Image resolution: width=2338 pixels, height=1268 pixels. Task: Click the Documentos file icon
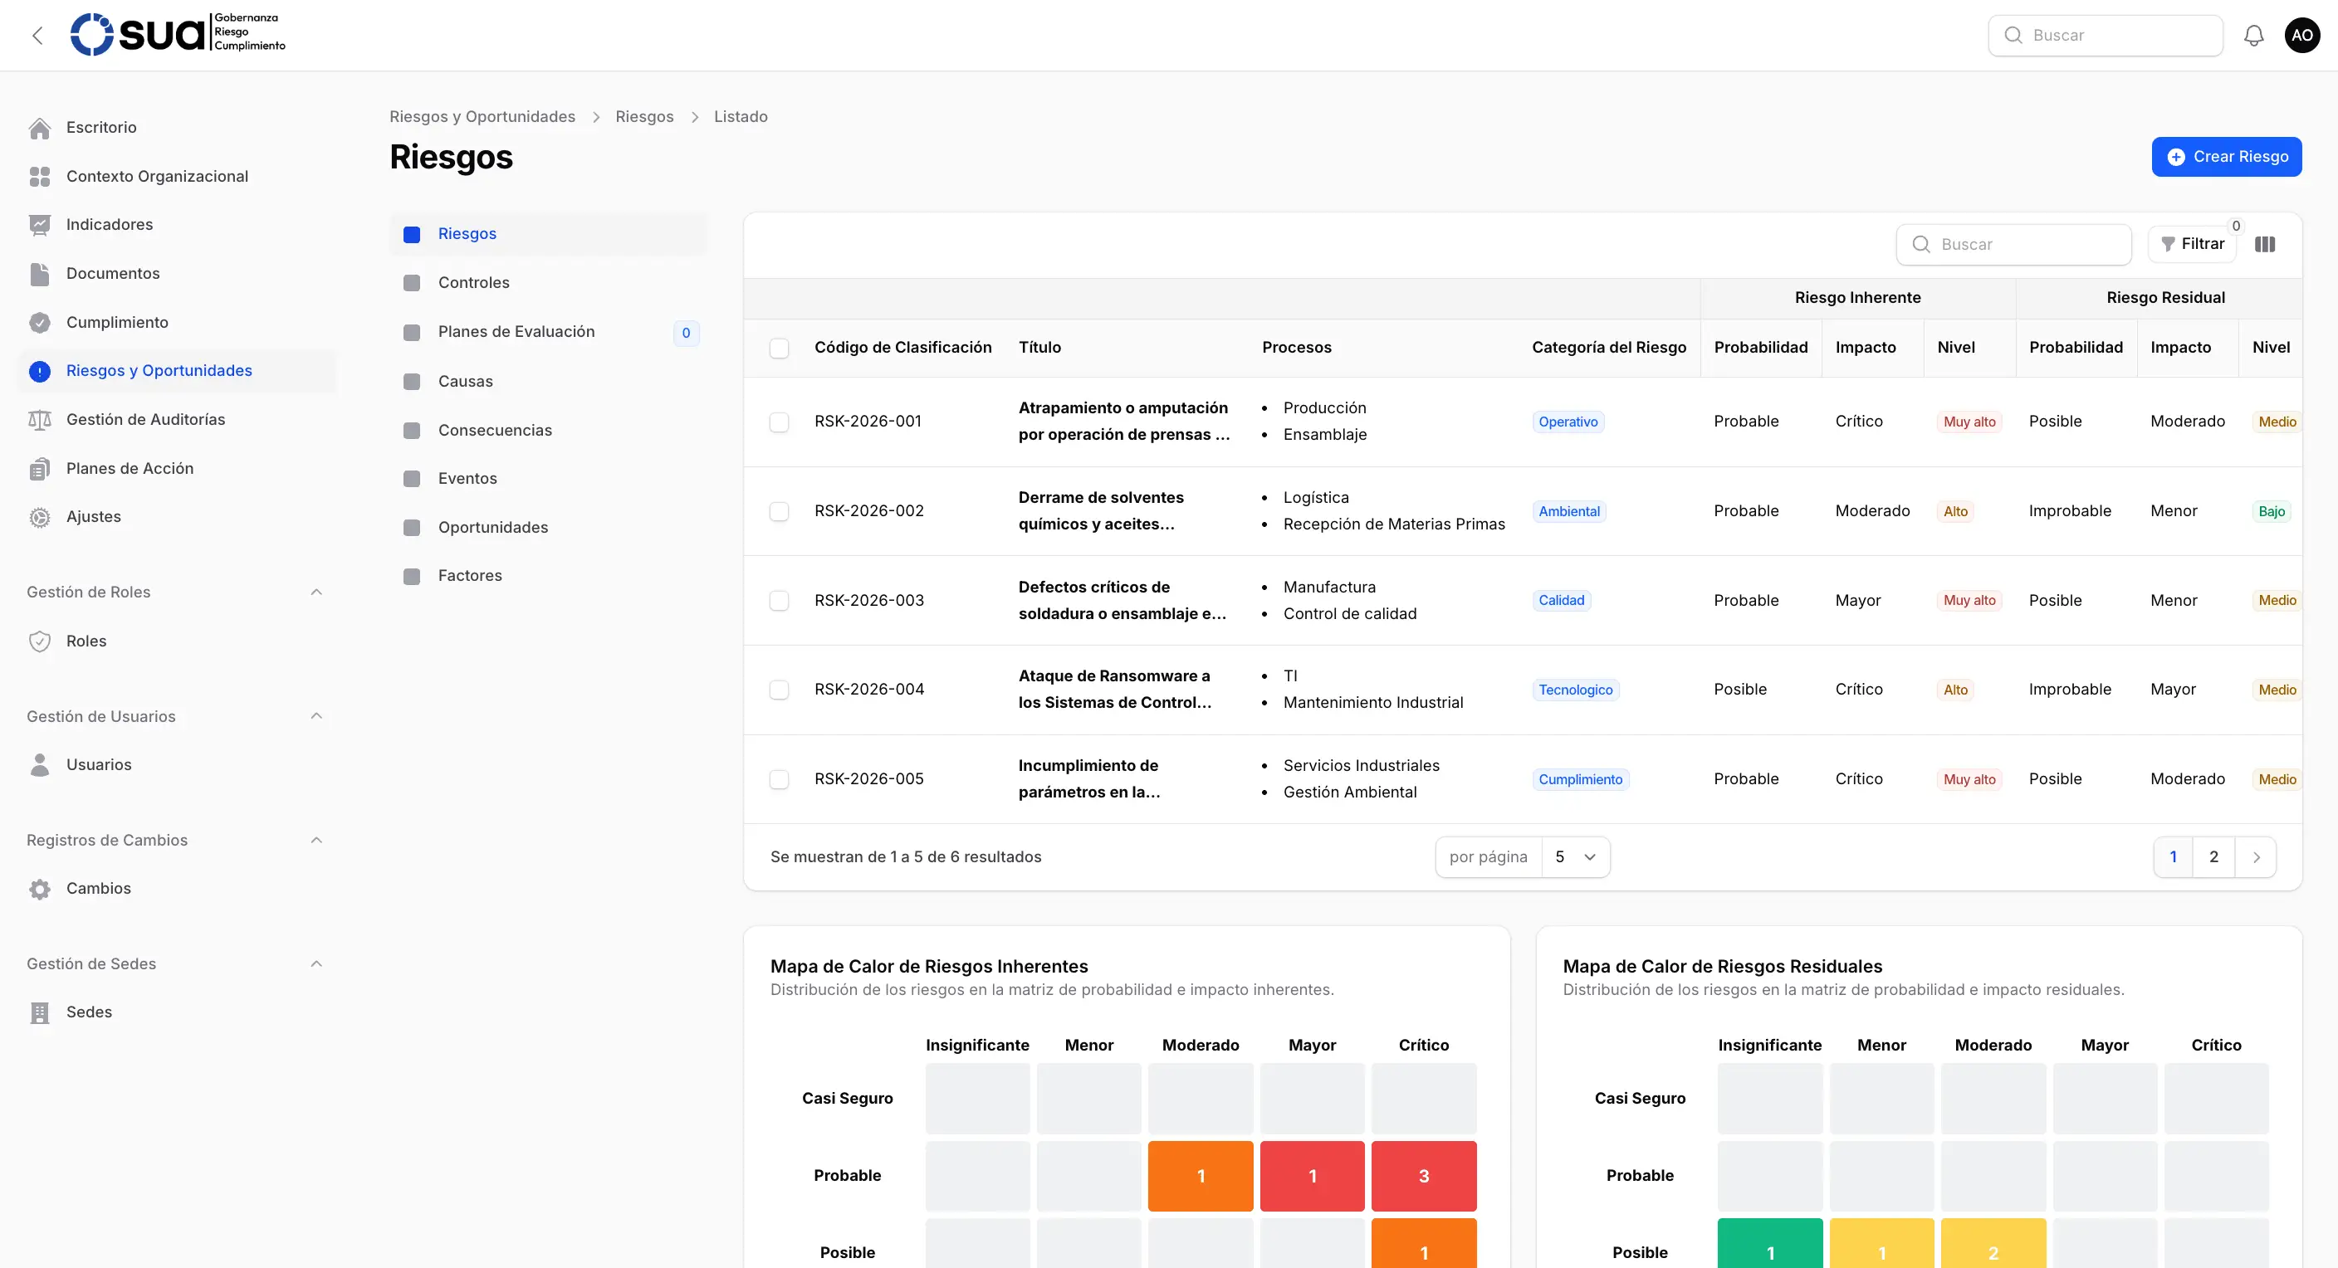click(x=40, y=274)
